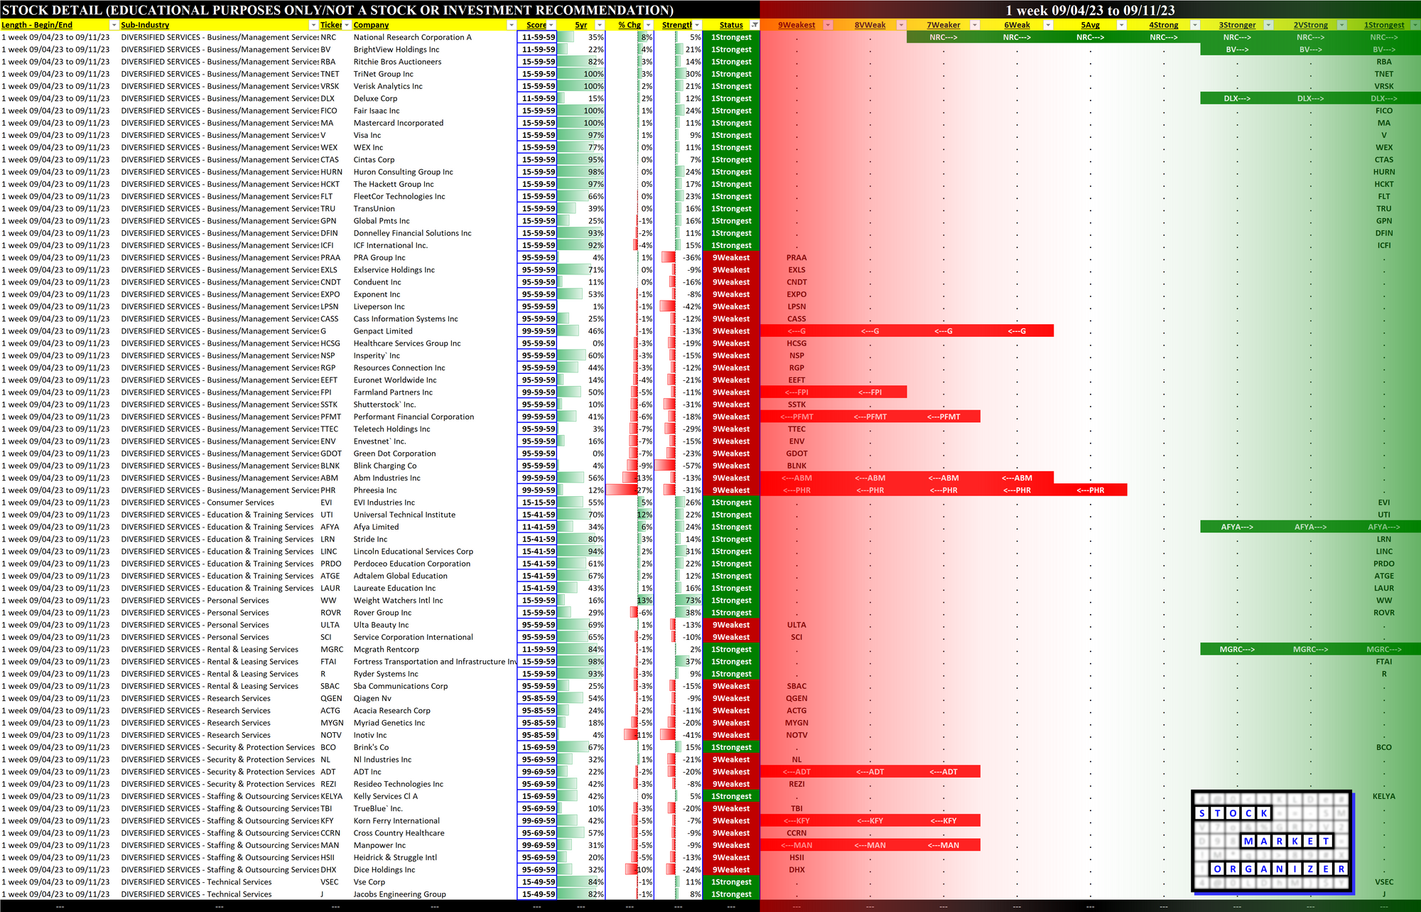Open the Ticker column filter dropdown

coord(347,25)
